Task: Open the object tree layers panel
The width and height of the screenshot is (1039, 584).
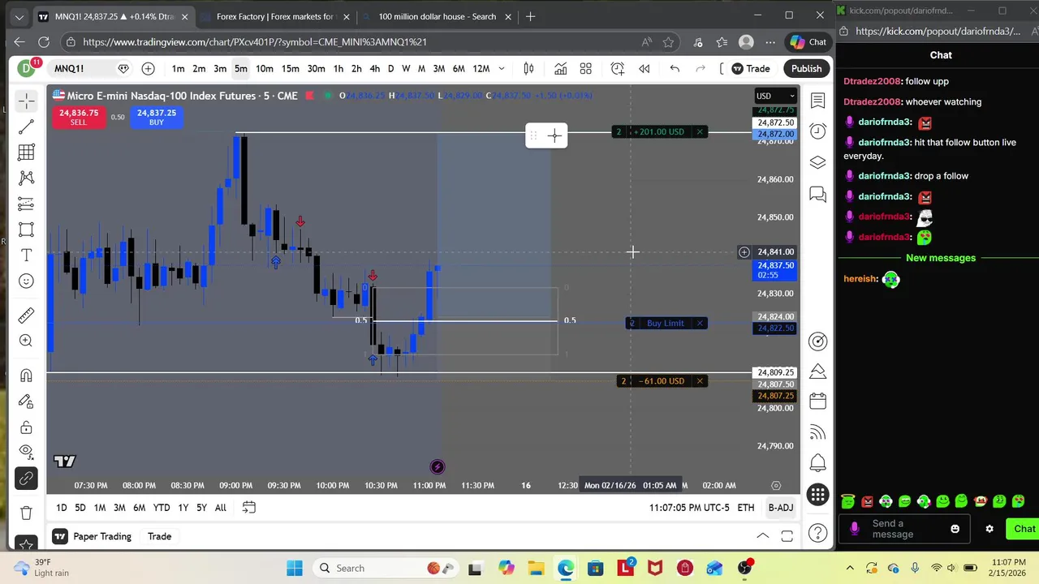Action: click(x=817, y=162)
